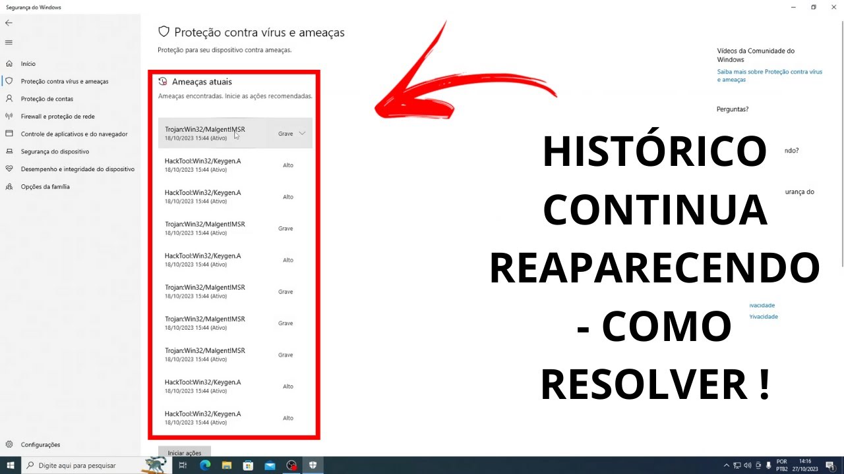Click the Iniciar ações button
The width and height of the screenshot is (844, 474).
185,452
